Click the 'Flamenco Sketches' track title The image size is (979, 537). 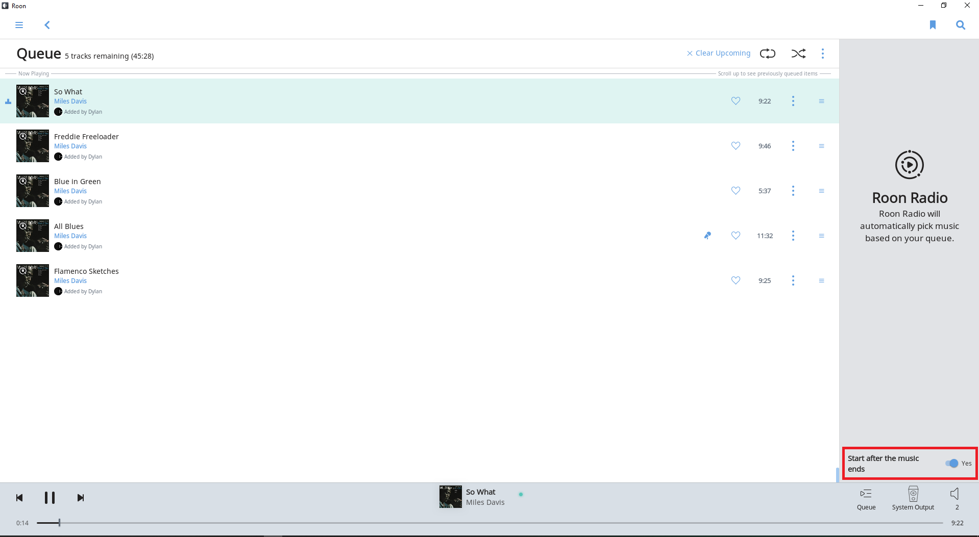pyautogui.click(x=86, y=271)
